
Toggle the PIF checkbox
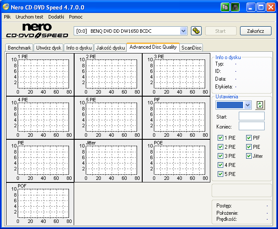click(249, 138)
